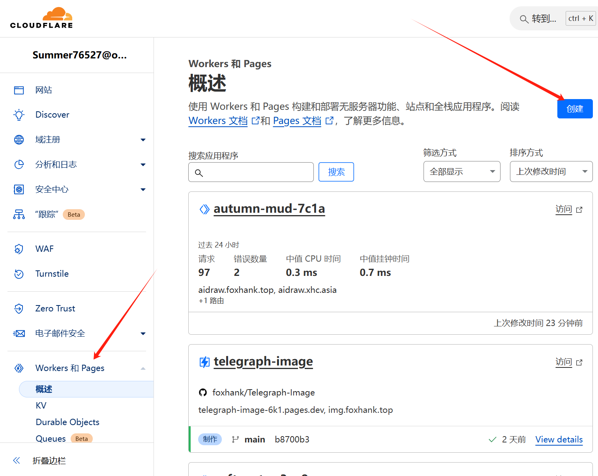Click the git branch icon beside main
The width and height of the screenshot is (598, 476).
235,439
